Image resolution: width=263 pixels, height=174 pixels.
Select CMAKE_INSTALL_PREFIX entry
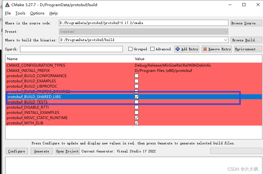[x=28, y=70]
